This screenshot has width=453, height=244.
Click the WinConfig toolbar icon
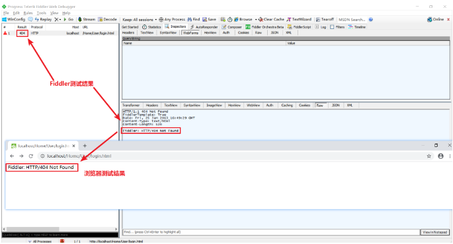(5, 19)
